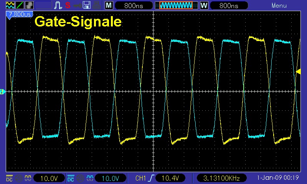Click the rising edge trigger slope icon
Screen dimensions: 307x184
click(151, 178)
